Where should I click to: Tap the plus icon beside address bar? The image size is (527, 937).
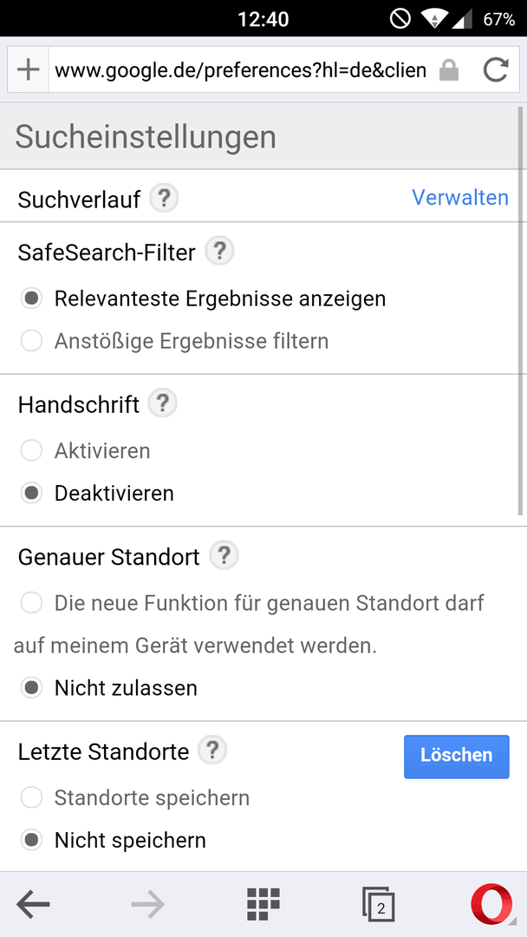28,70
